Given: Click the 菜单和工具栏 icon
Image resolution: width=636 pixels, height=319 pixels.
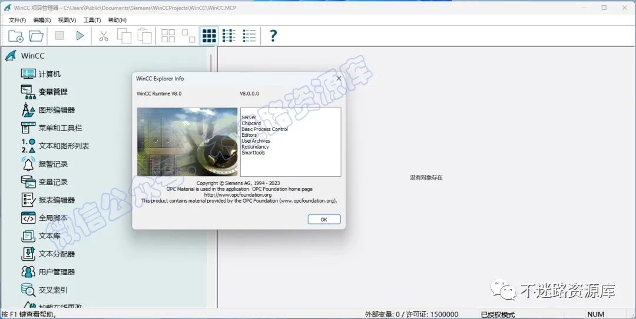Looking at the screenshot, I should [x=28, y=128].
